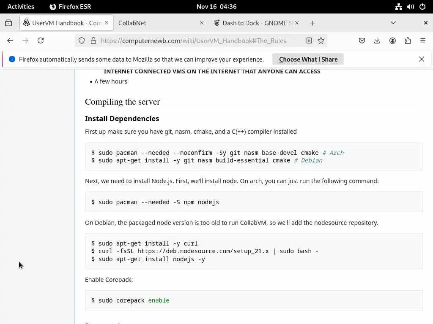433x324 pixels.
Task: Open the Activities overview
Action: click(21, 7)
